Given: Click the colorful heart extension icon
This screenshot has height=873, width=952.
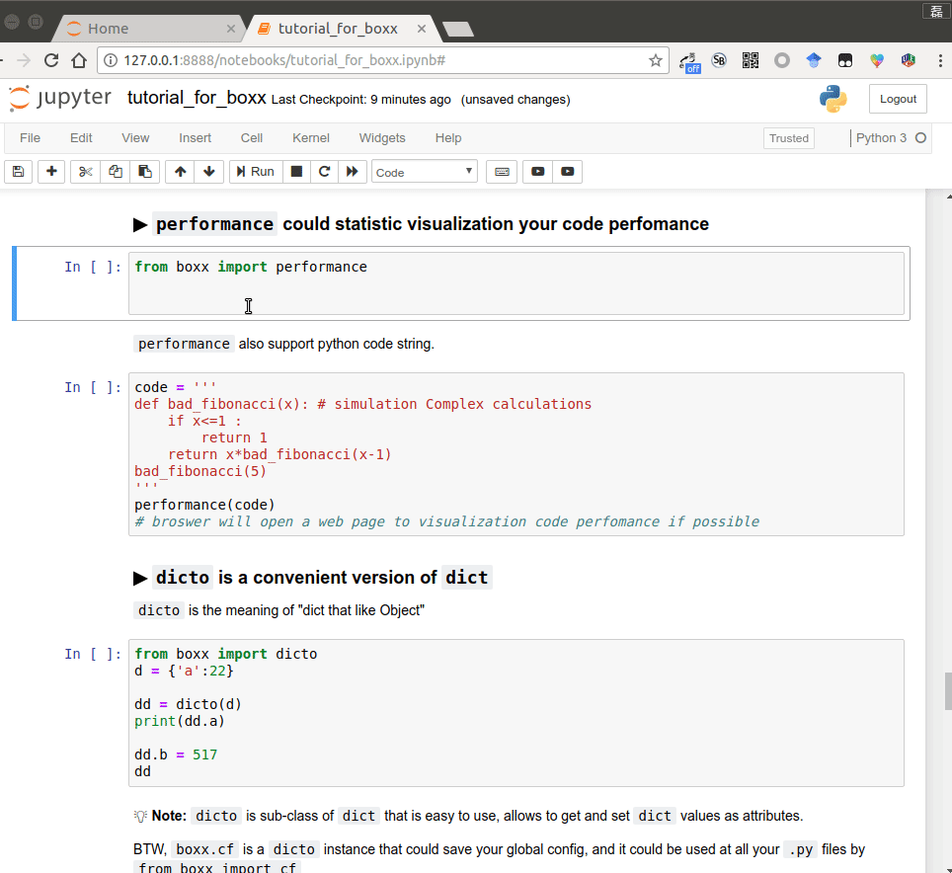Looking at the screenshot, I should pyautogui.click(x=877, y=60).
